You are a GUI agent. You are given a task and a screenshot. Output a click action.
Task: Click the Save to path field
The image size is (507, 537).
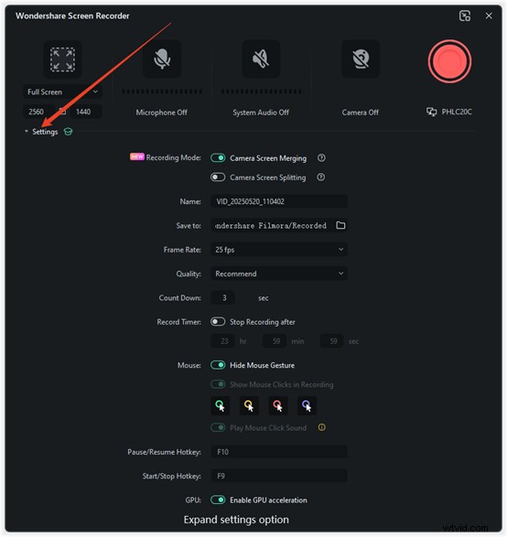[273, 225]
